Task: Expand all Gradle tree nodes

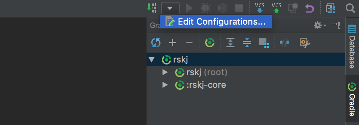Action: pos(230,43)
